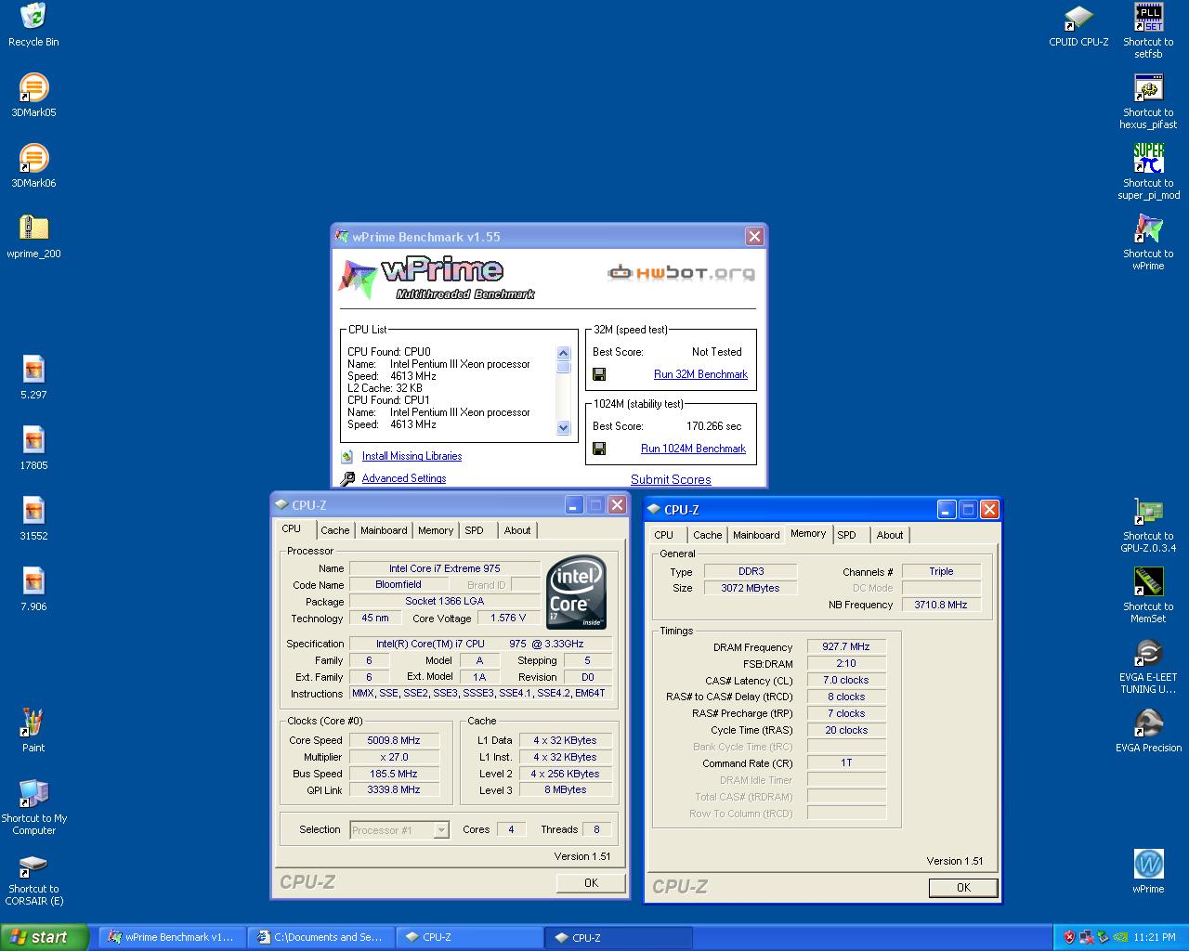Screen dimensions: 1189x951
Task: Open Shortcut to super_pi_mod icon
Action: click(1148, 172)
